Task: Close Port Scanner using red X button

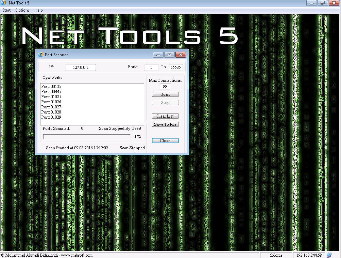Action: click(x=181, y=55)
